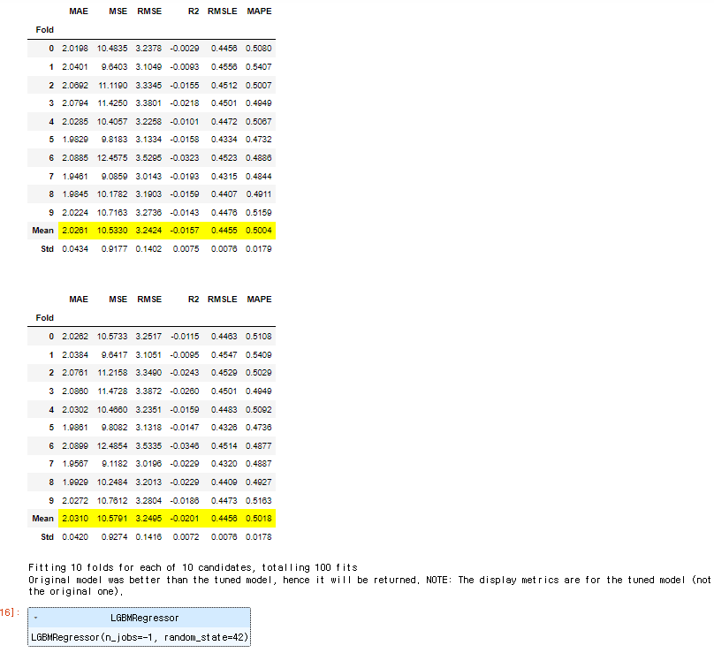Select the MAPE value 0.4732
The width and height of the screenshot is (714, 653).
(x=259, y=140)
